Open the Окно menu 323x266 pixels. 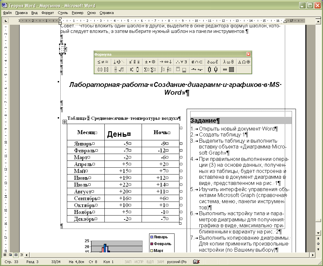tap(91, 13)
